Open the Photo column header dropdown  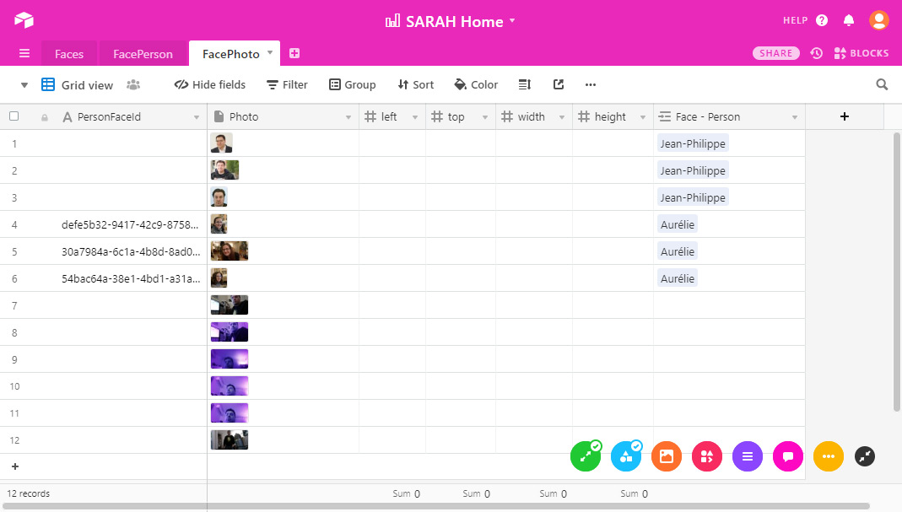click(348, 117)
